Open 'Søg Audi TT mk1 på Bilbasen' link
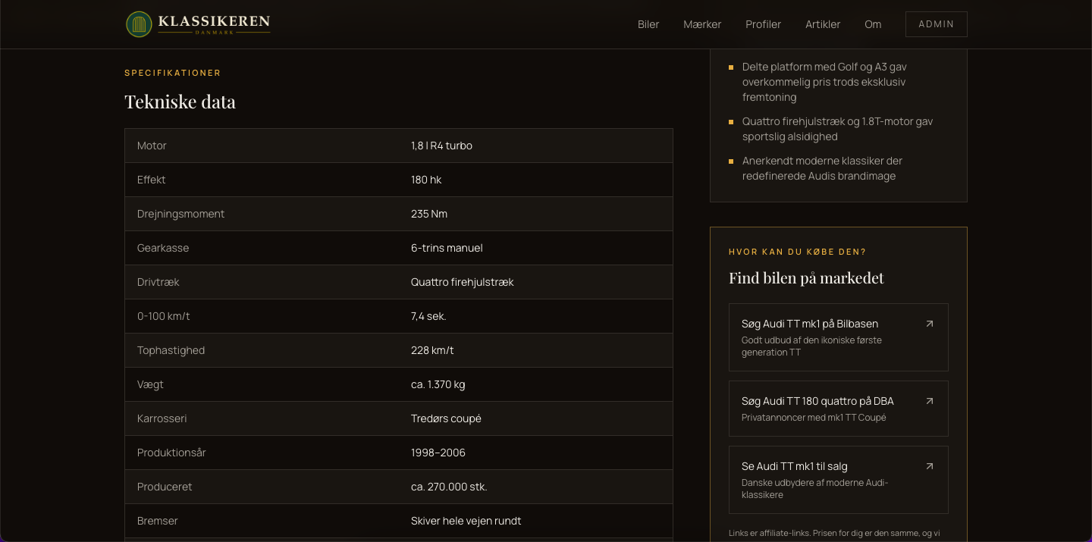Viewport: 1092px width, 542px height. pyautogui.click(x=839, y=337)
